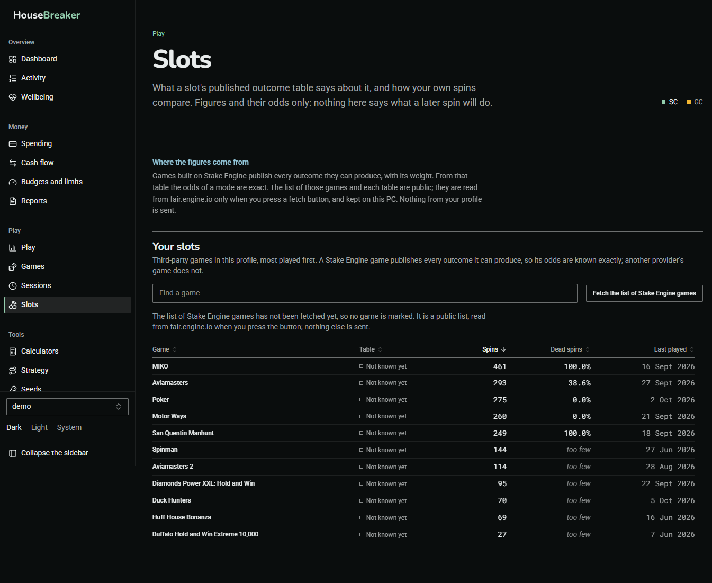Click the Sessions clock icon

(x=13, y=286)
